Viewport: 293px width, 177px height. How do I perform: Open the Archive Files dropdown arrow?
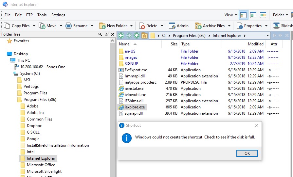click(x=229, y=26)
